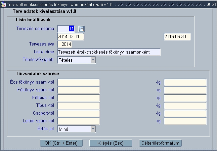Click the OK (Ctrl + Enter) button

point(61,143)
